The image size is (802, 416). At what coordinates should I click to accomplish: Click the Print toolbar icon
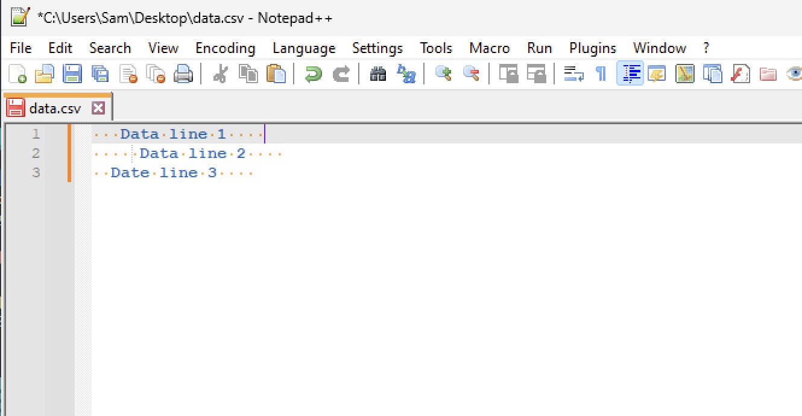click(184, 74)
